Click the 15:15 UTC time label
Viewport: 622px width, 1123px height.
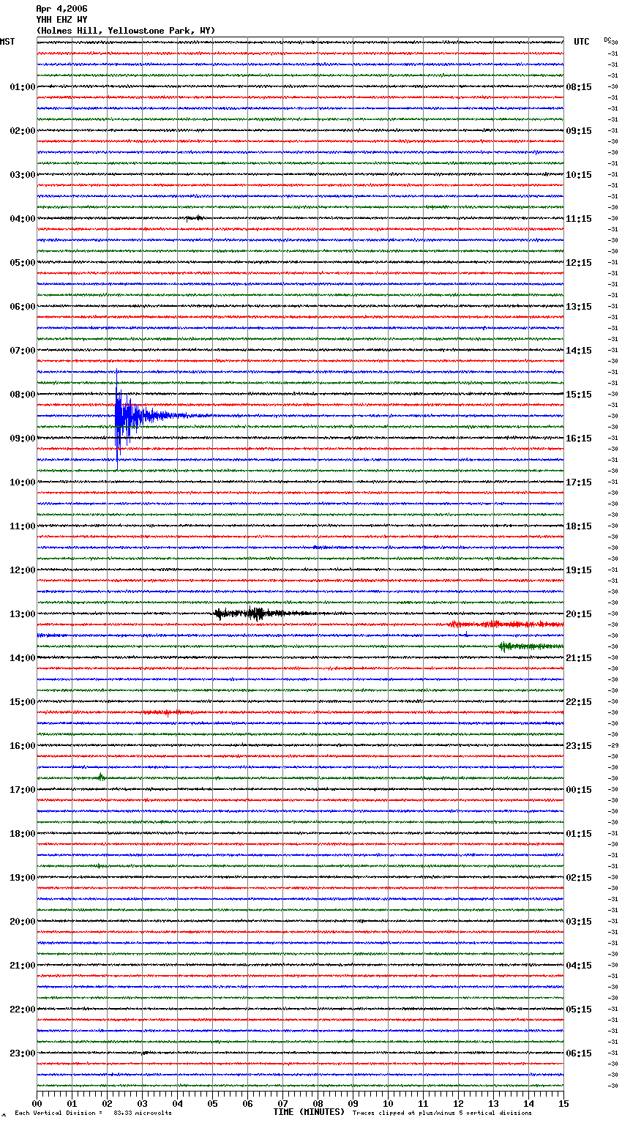579,395
